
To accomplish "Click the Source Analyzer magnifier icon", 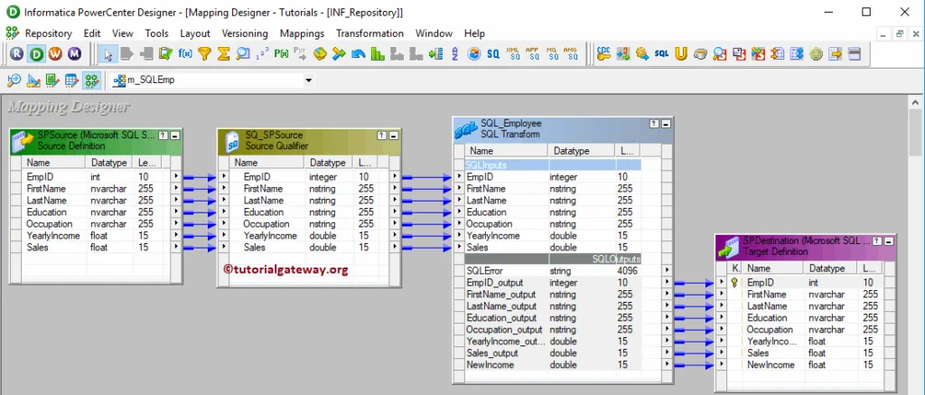I will pyautogui.click(x=14, y=80).
